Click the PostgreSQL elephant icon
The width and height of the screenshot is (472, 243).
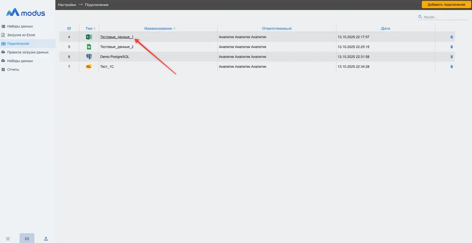click(89, 57)
